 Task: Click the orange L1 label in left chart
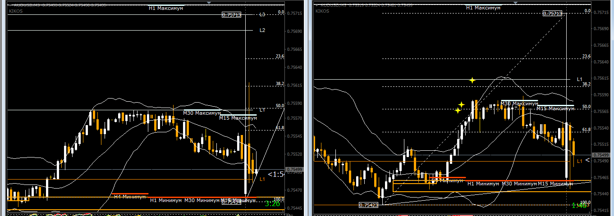point(262,179)
